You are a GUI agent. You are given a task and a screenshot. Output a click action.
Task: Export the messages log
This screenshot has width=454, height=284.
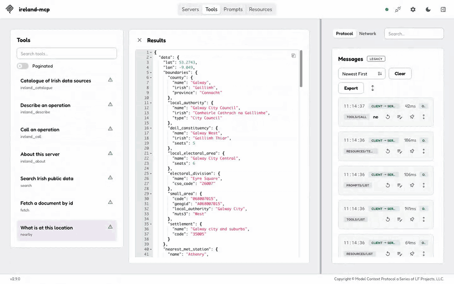click(351, 88)
